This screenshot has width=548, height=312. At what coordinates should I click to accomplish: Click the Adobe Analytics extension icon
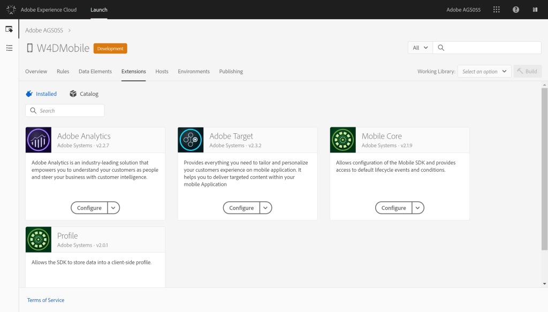pos(39,140)
